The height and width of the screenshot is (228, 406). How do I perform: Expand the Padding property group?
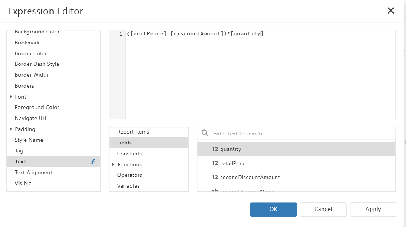pyautogui.click(x=11, y=129)
